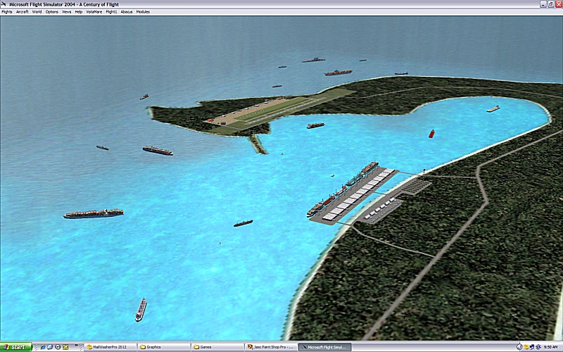Click the second quick launch icon
Image resolution: width=563 pixels, height=352 pixels.
[50, 347]
